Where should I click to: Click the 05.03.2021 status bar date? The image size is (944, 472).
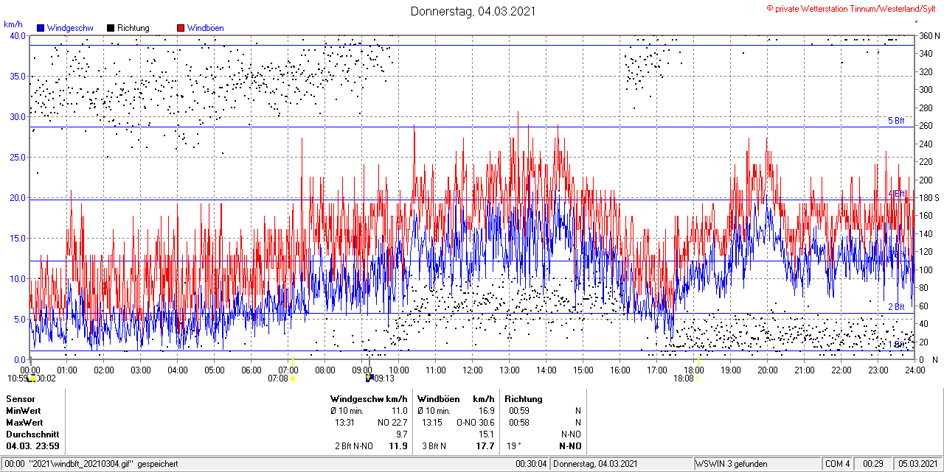click(917, 465)
